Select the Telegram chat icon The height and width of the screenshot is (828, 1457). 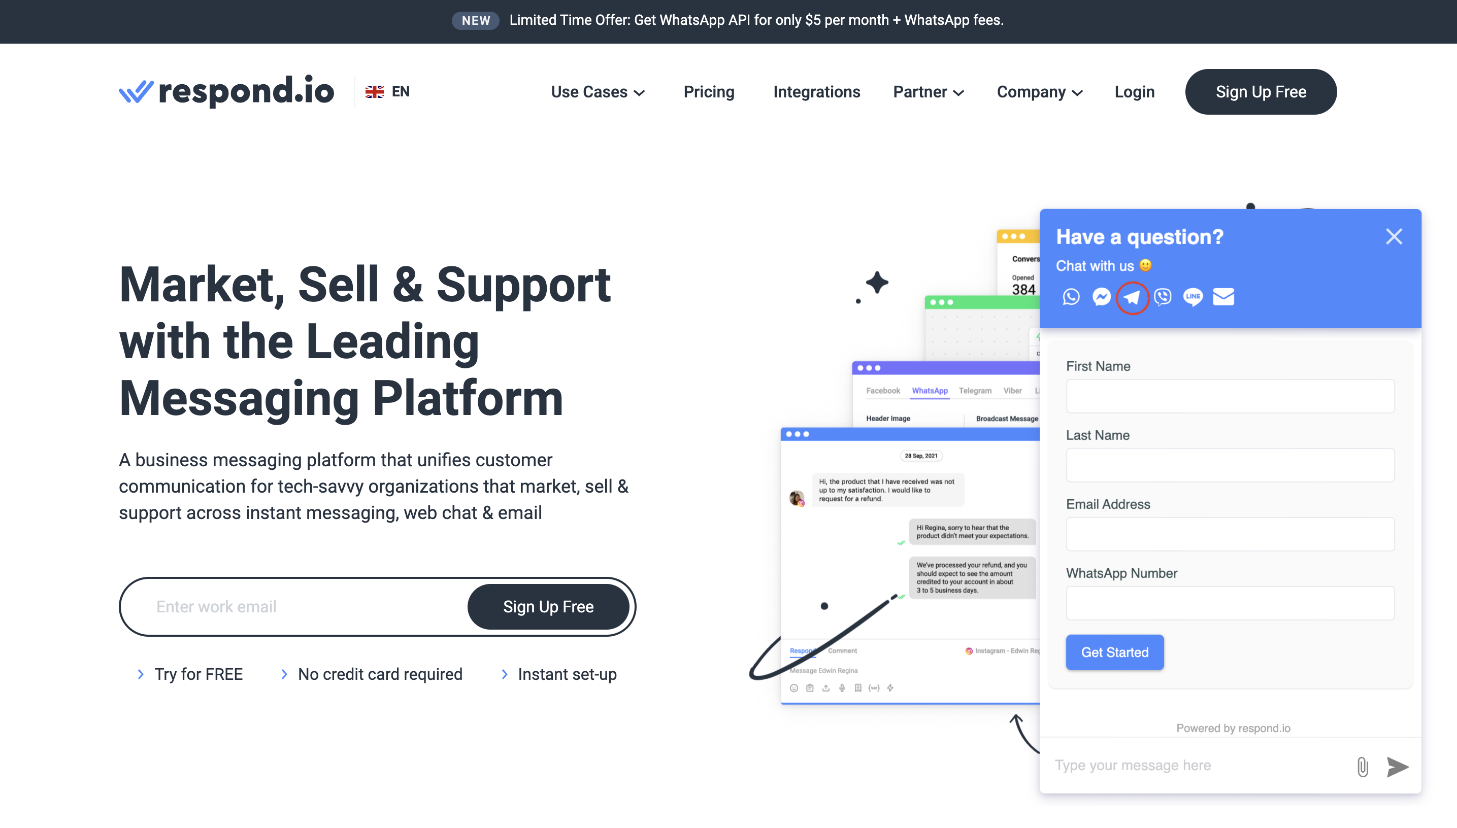(x=1132, y=296)
